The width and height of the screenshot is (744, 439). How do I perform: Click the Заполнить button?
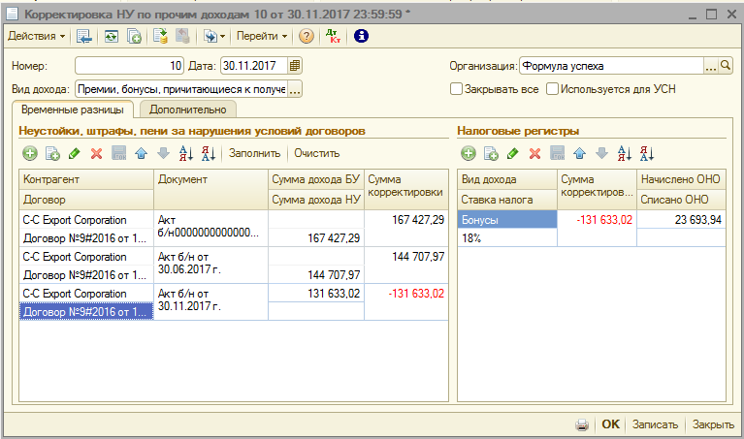point(254,153)
